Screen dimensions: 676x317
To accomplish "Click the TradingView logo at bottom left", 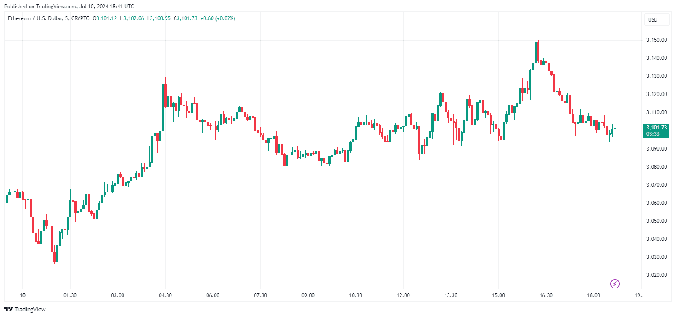I will coord(25,309).
